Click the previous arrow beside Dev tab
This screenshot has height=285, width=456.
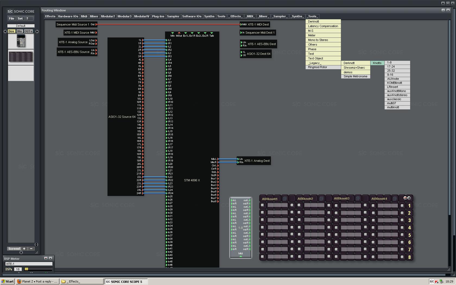5,31
